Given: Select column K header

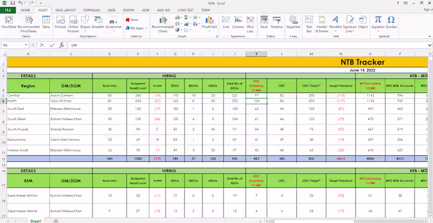Looking at the screenshot, I should (x=257, y=54).
